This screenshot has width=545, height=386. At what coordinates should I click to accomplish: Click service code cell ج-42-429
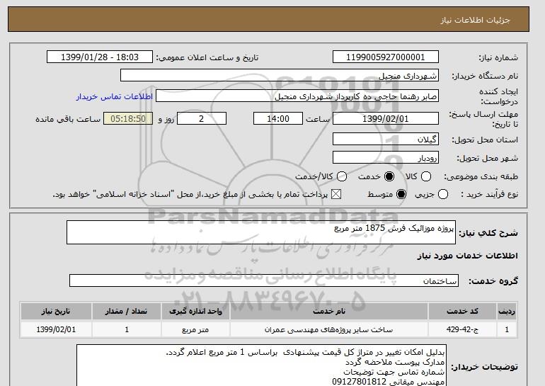tap(462, 329)
